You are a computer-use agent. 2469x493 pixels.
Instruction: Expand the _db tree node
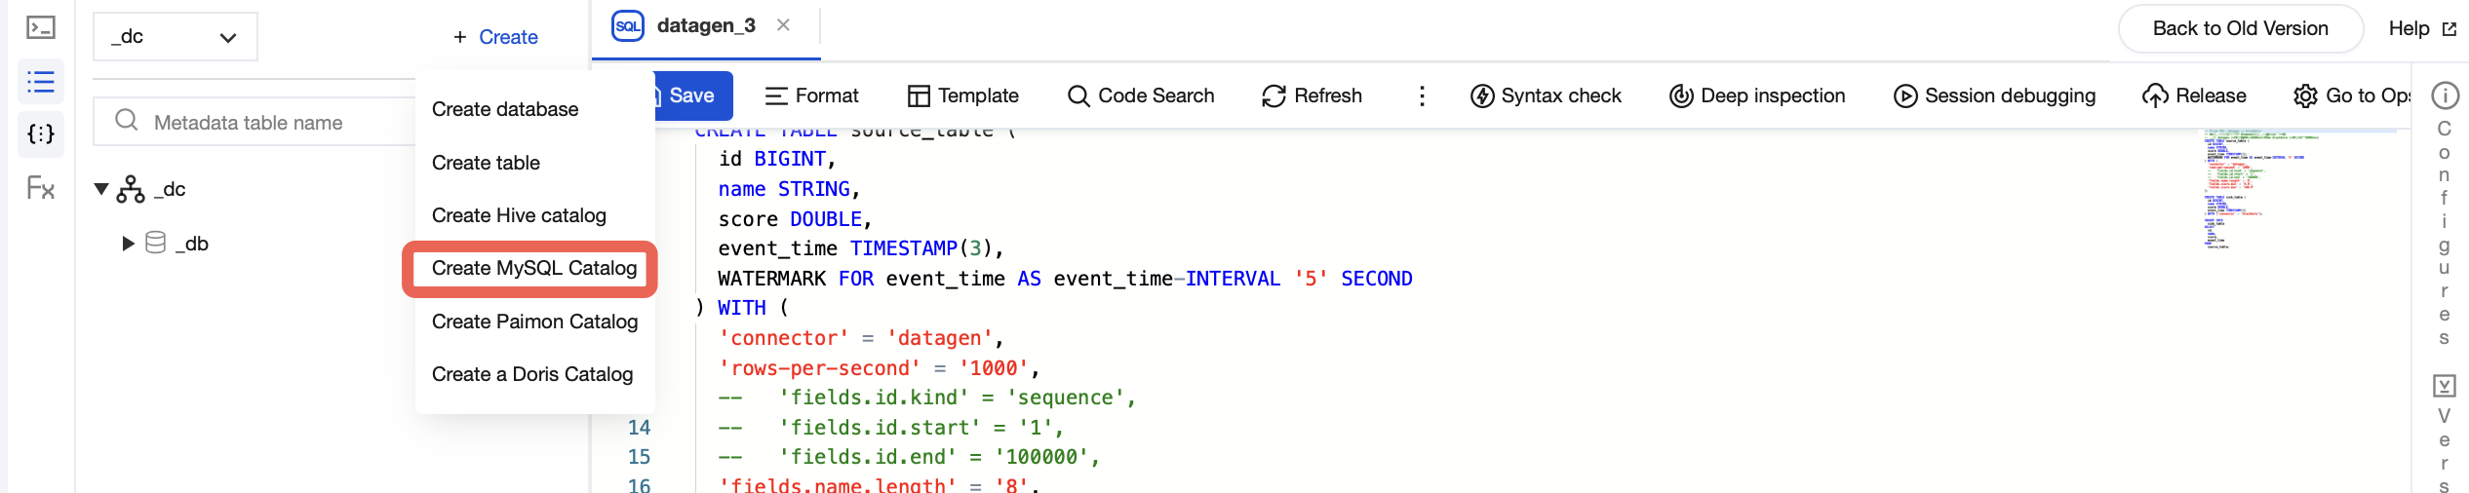tap(128, 244)
